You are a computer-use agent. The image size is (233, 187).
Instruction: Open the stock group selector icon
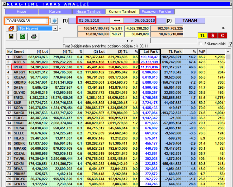(x=11, y=28)
